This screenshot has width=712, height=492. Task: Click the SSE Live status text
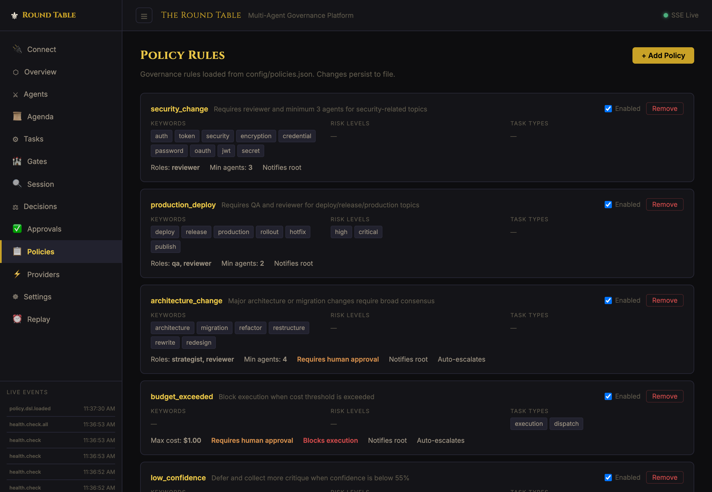point(684,15)
